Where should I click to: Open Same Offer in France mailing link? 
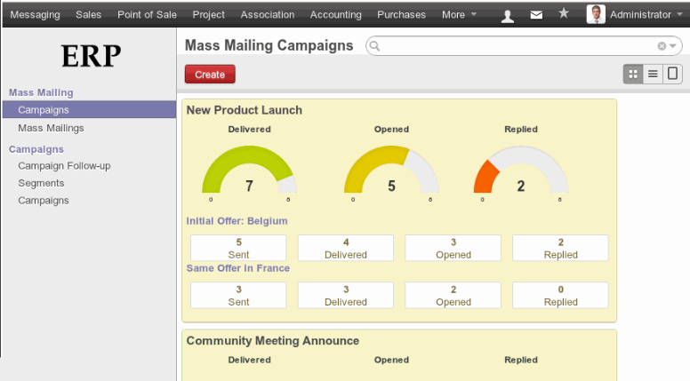[x=237, y=268]
